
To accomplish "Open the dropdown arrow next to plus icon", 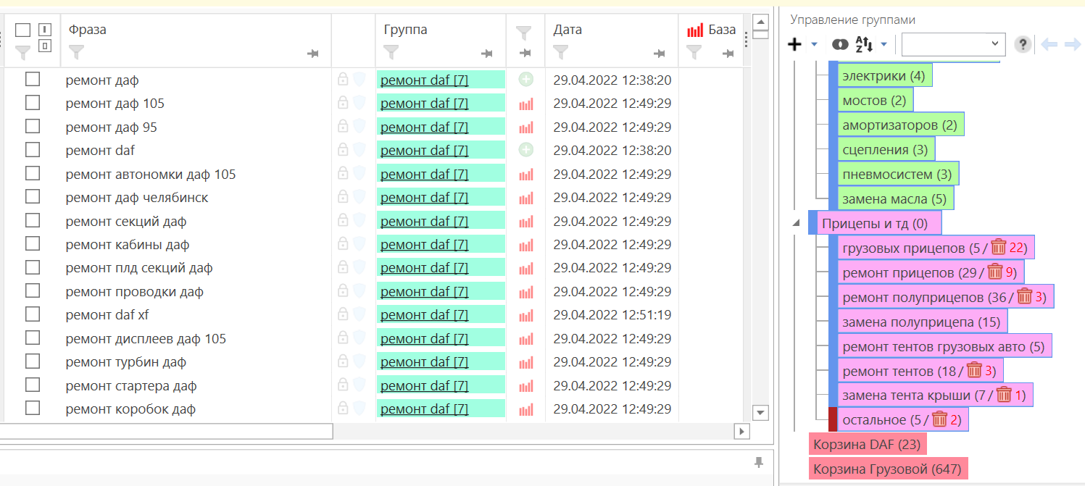I will tap(814, 44).
